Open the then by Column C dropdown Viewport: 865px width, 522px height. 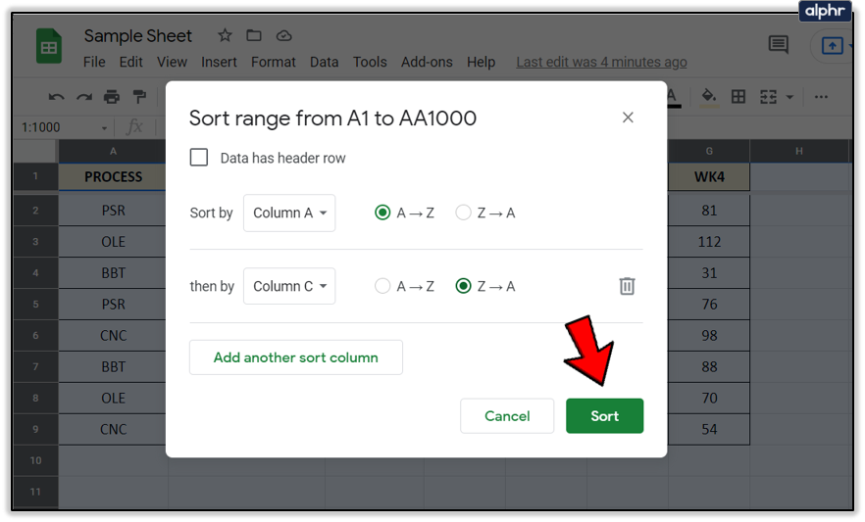(x=289, y=286)
